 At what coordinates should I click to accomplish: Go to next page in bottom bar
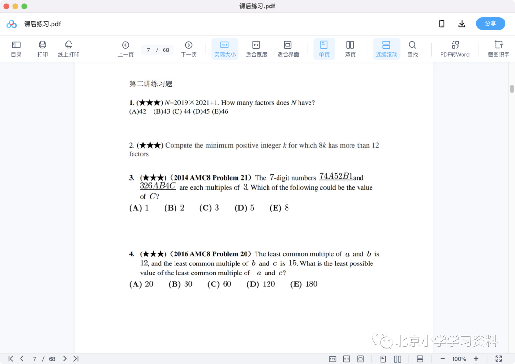click(65, 359)
